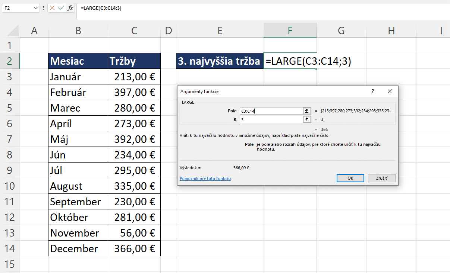Expand the Name Box dropdown arrow
450x273 pixels.
point(36,8)
